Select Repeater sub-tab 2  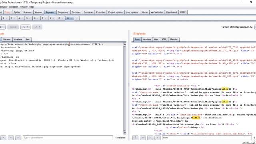click(x=5, y=18)
